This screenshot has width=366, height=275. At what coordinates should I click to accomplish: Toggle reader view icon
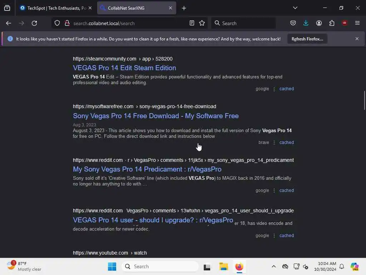click(192, 23)
